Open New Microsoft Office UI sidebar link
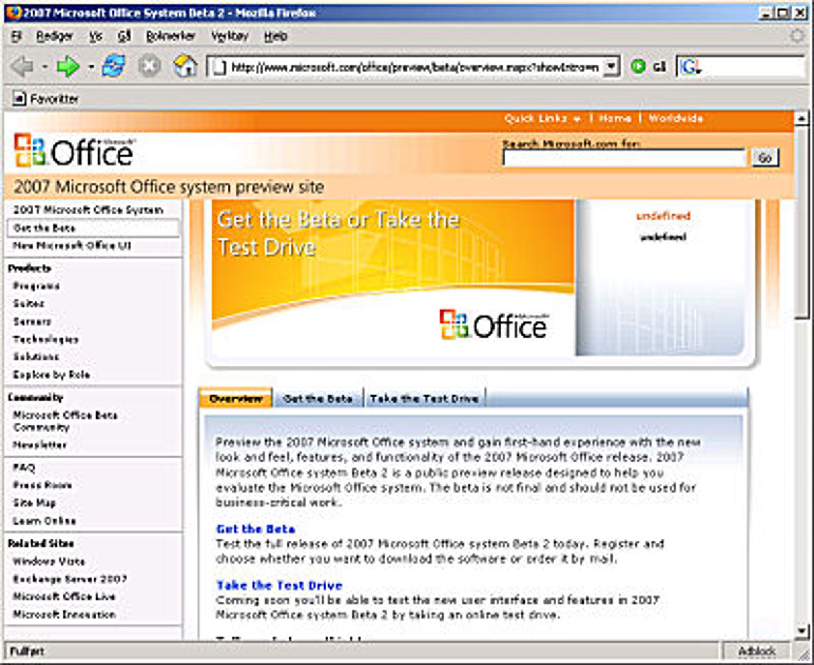This screenshot has width=814, height=665. pyautogui.click(x=72, y=246)
